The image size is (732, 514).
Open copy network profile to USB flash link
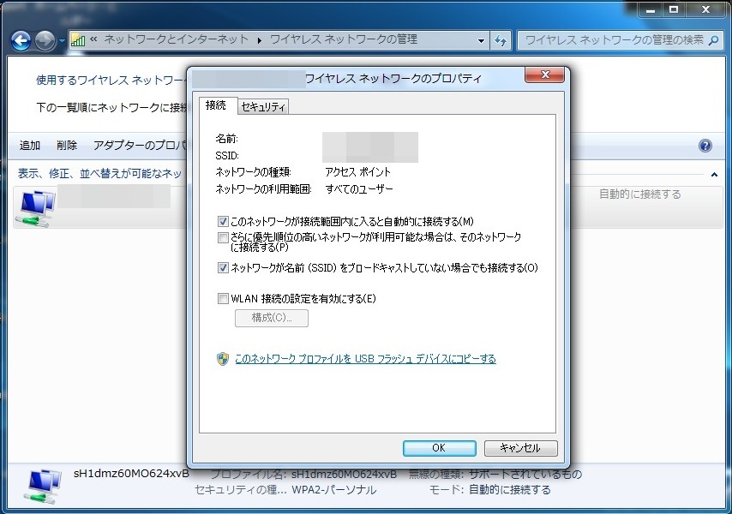click(365, 359)
